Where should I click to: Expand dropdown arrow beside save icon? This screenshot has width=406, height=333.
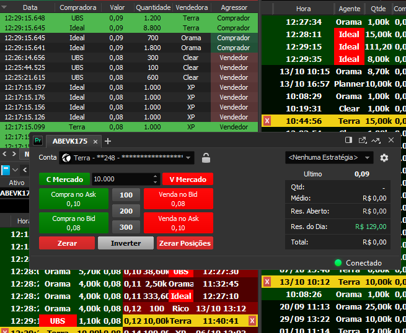[x=15, y=170]
